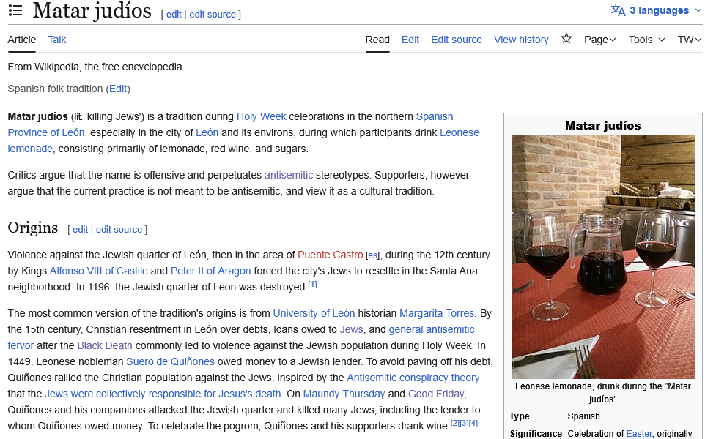Jump to citation [2]

[x=455, y=423]
